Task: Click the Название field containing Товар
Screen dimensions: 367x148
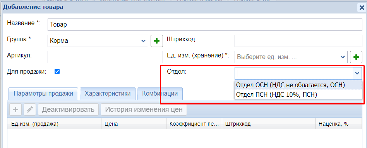Action: [205, 25]
